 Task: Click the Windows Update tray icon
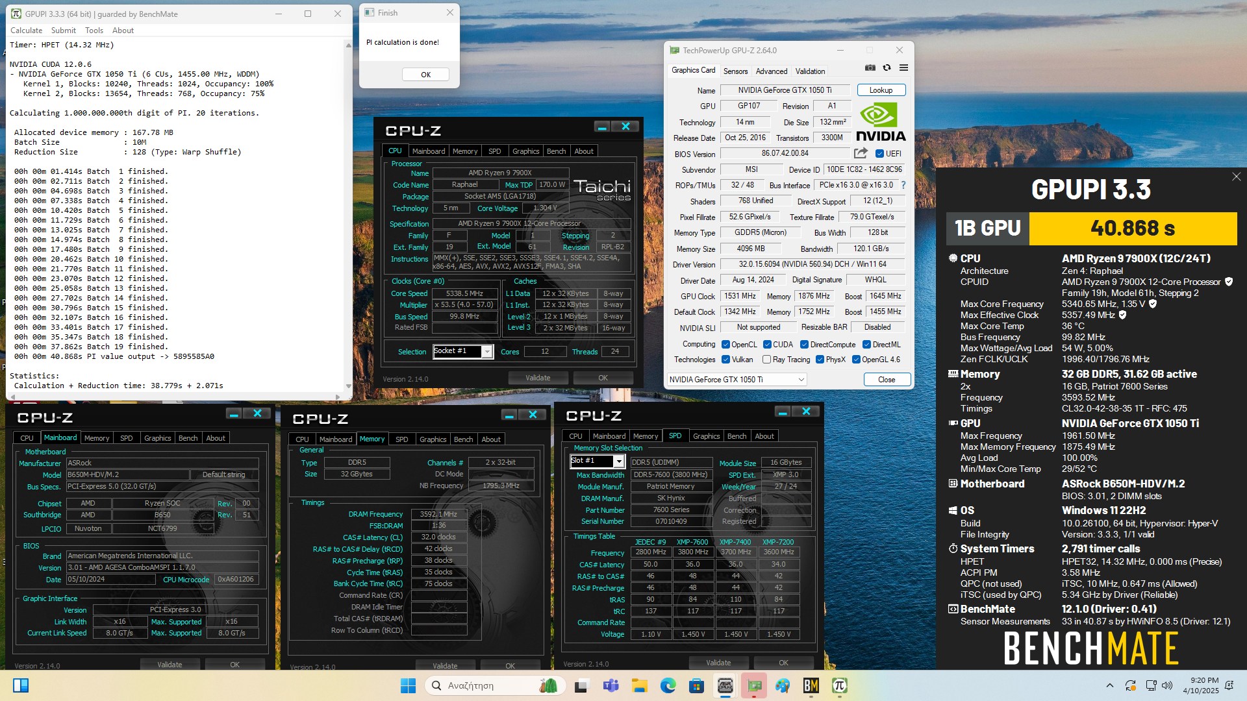(x=1130, y=685)
